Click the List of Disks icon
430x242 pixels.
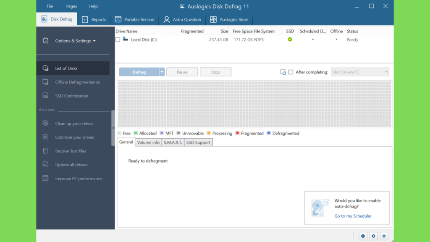[45, 68]
